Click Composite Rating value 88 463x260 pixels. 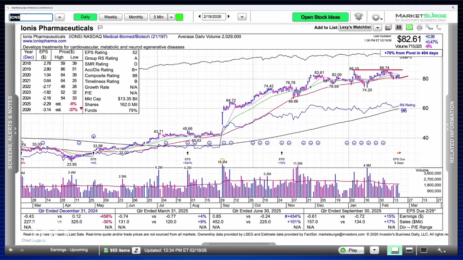[134, 75]
